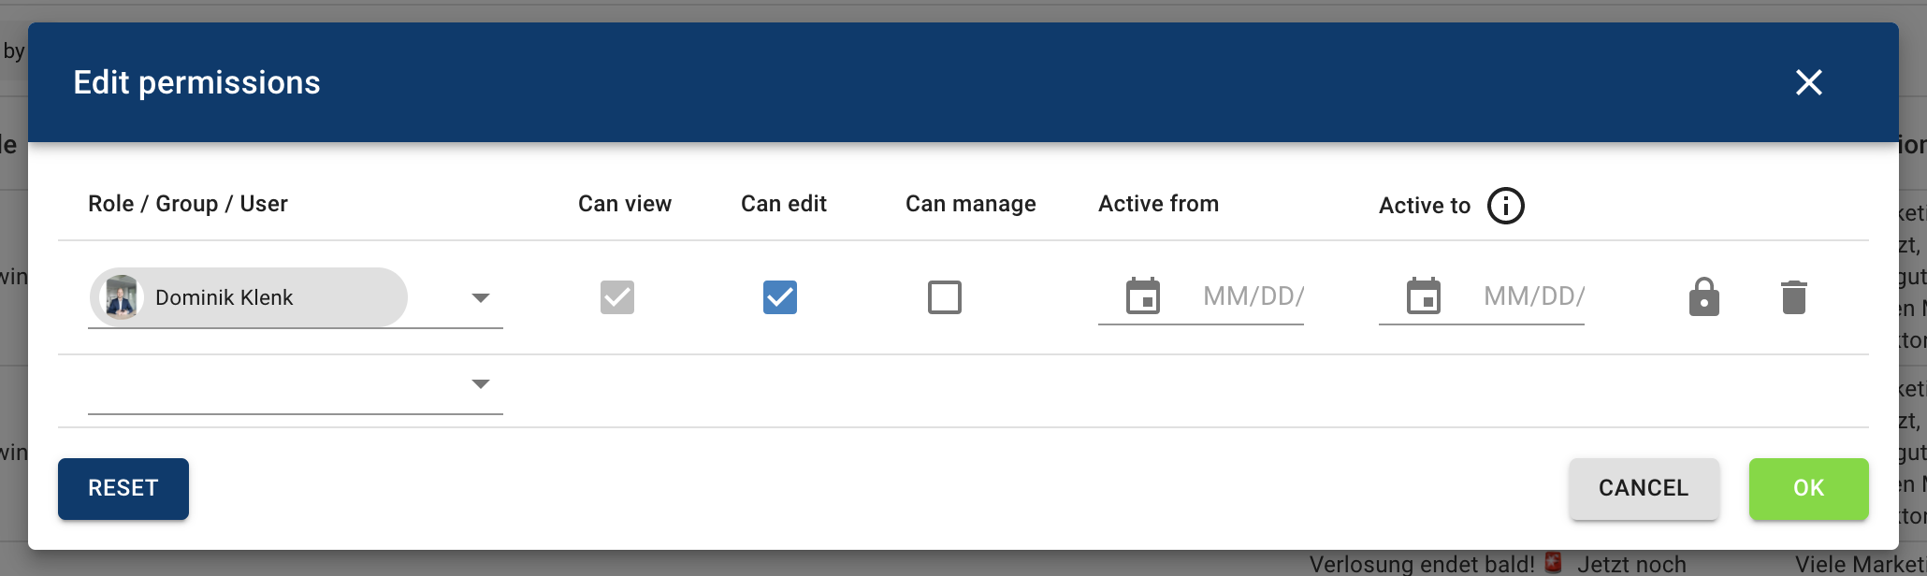Close the Edit permissions dialog
This screenshot has width=1927, height=576.
[1809, 82]
